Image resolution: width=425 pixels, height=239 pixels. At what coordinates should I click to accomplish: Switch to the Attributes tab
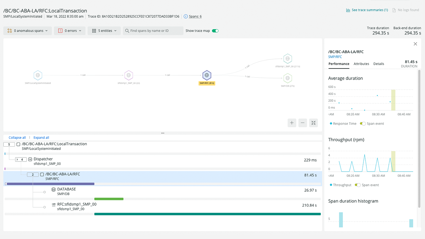tap(361, 64)
